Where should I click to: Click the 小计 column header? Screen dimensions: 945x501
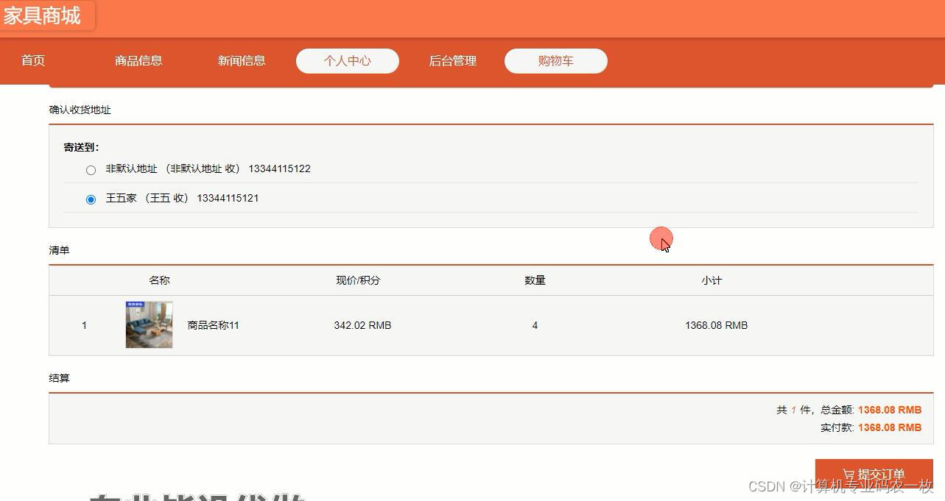click(711, 280)
